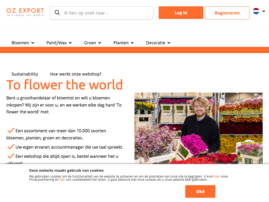Go to the Sustainability page
The image size is (269, 202).
(25, 74)
